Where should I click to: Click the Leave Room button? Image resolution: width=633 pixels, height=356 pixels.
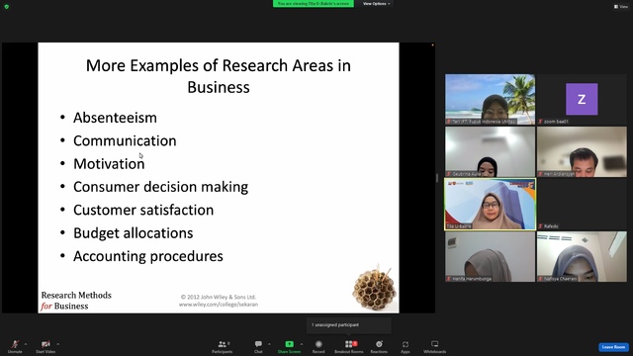point(613,347)
